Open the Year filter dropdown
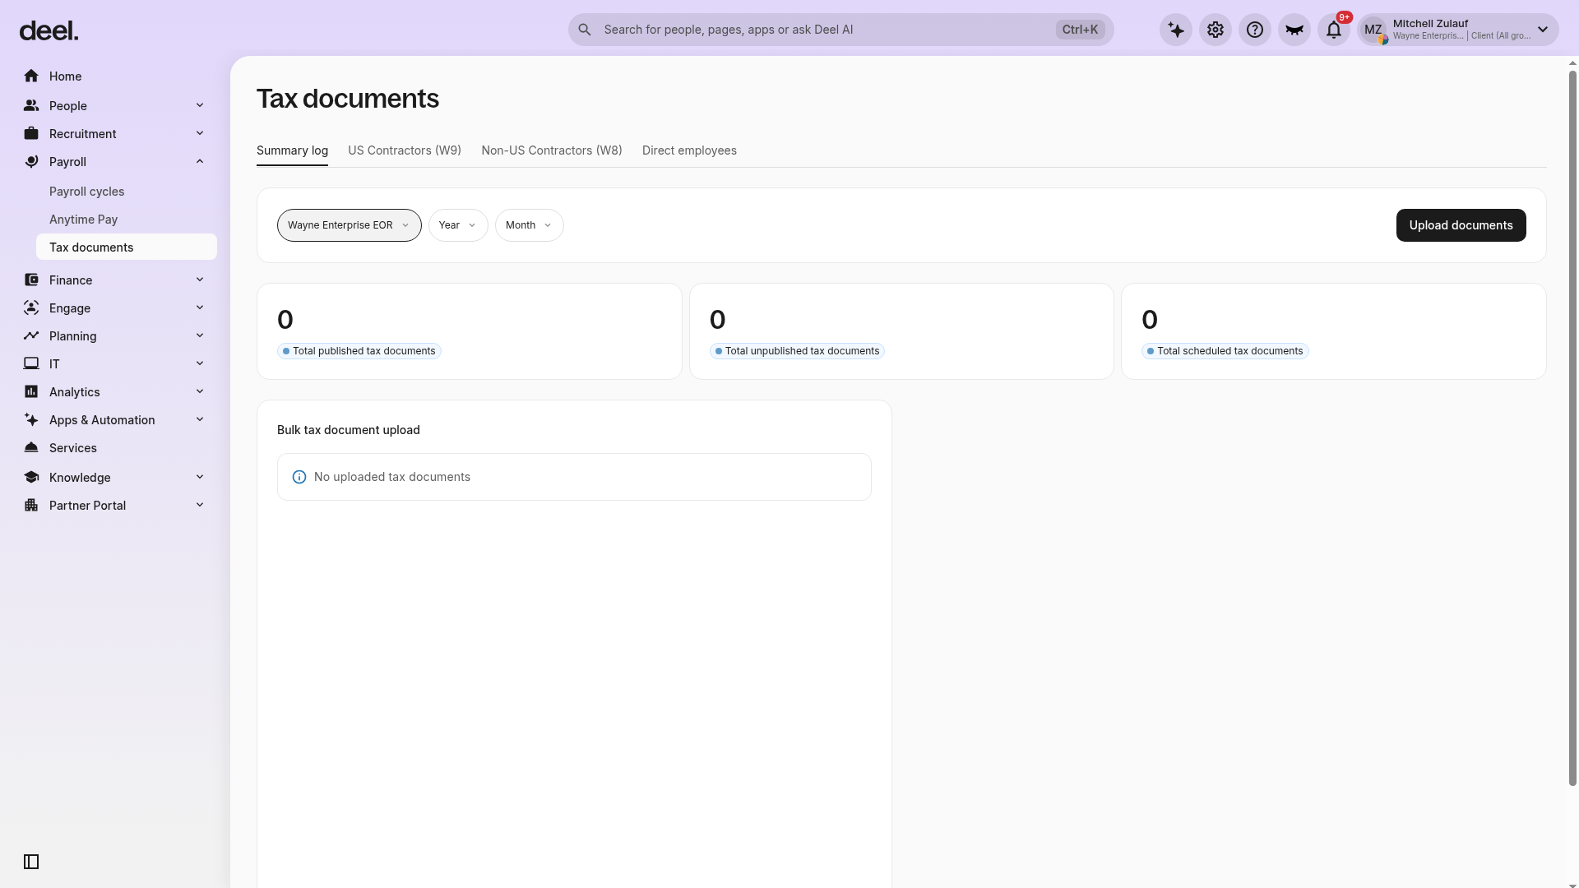This screenshot has height=888, width=1579. coord(458,225)
